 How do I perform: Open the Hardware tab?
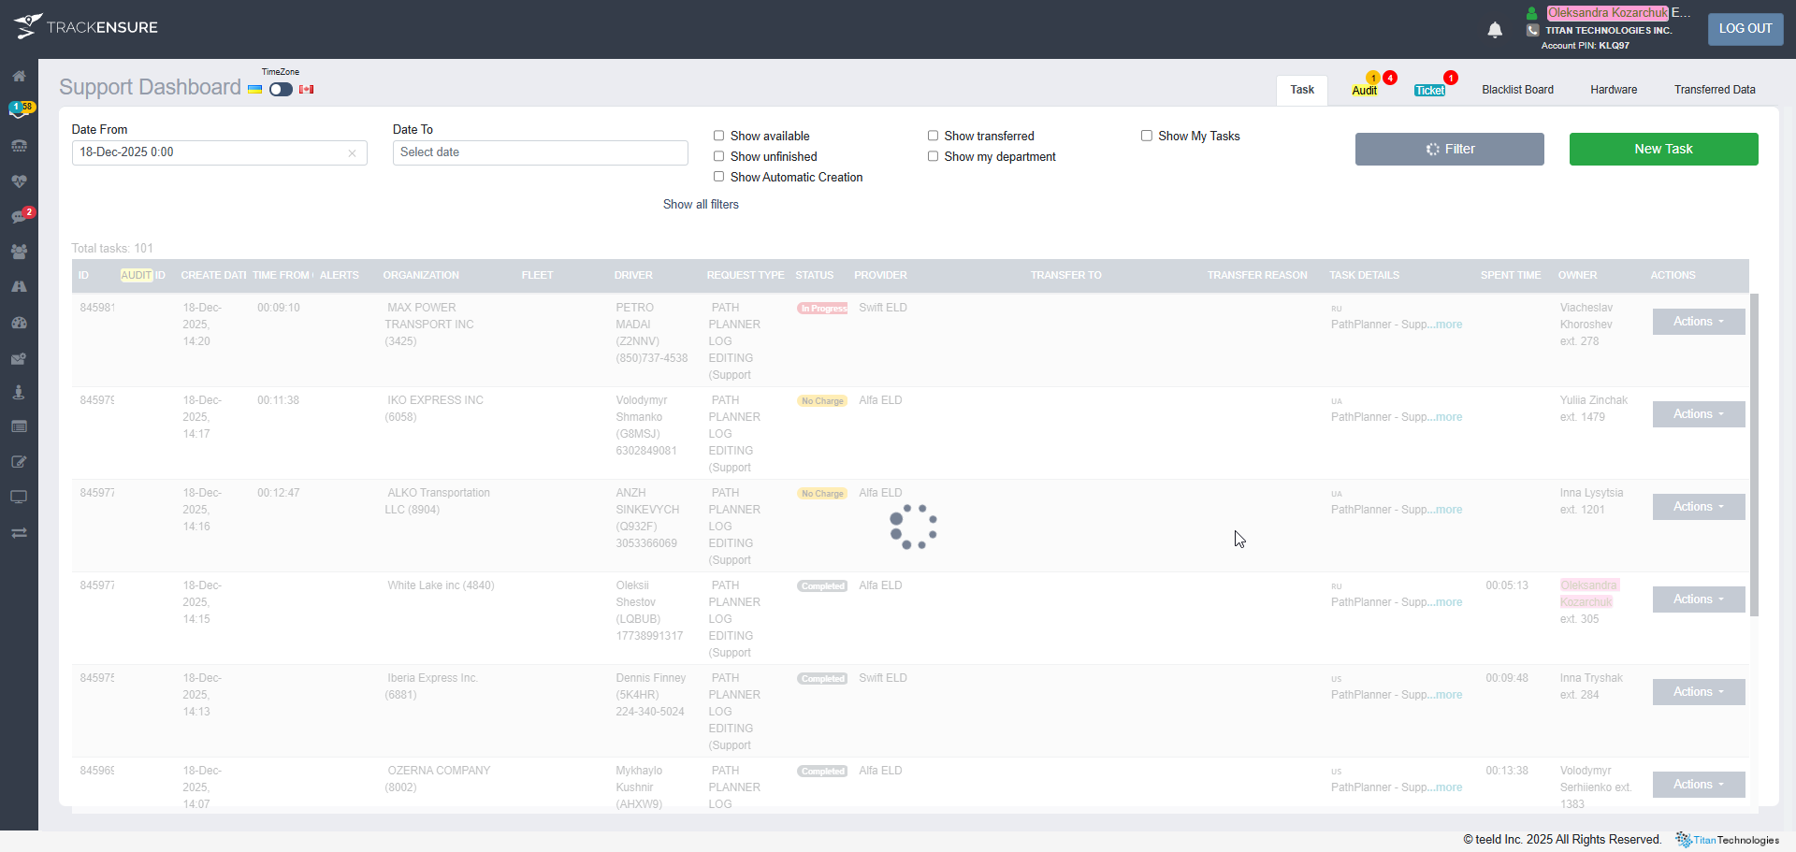coord(1614,90)
